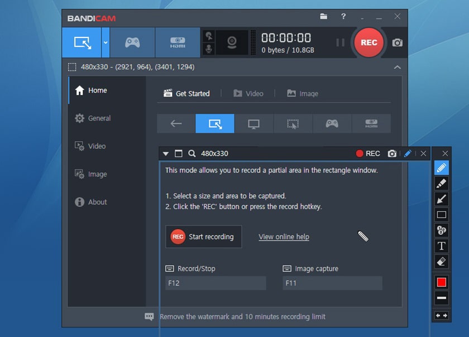Switch to Game Recording mode

click(132, 42)
